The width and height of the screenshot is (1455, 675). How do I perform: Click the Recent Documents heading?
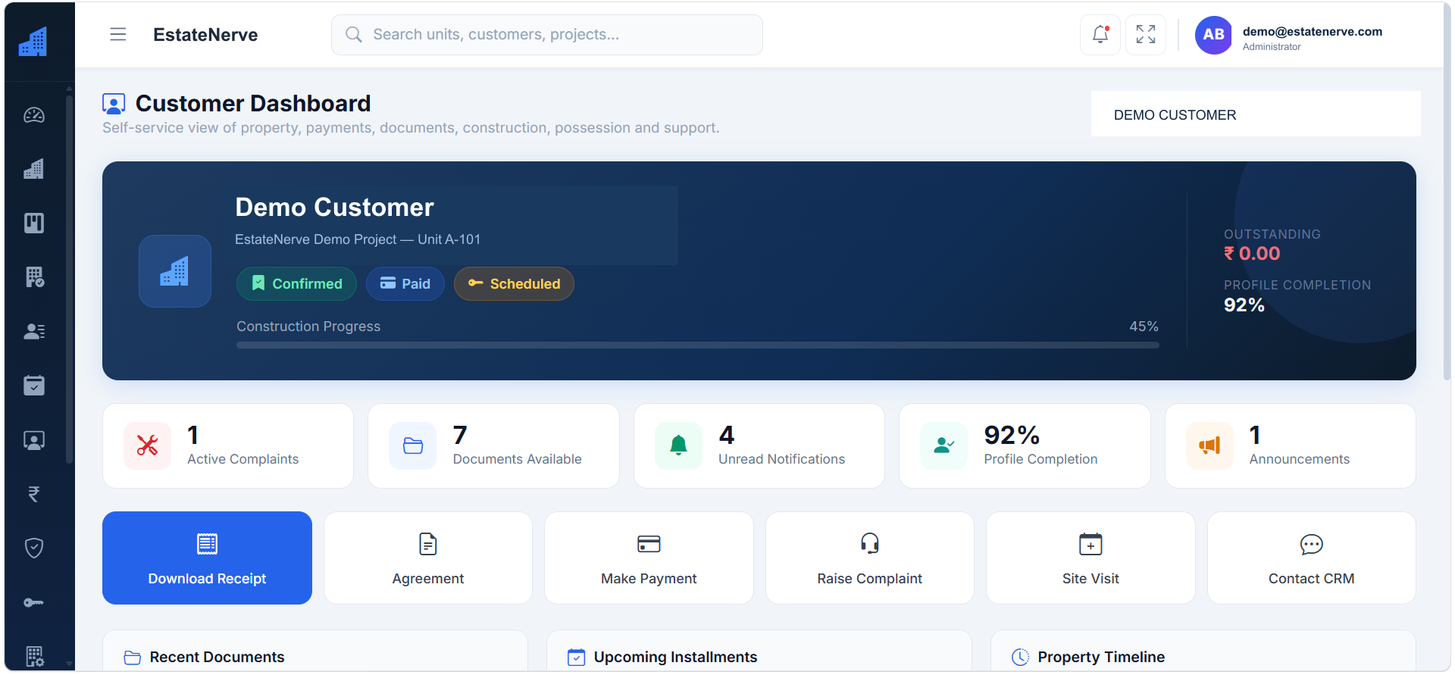217,657
